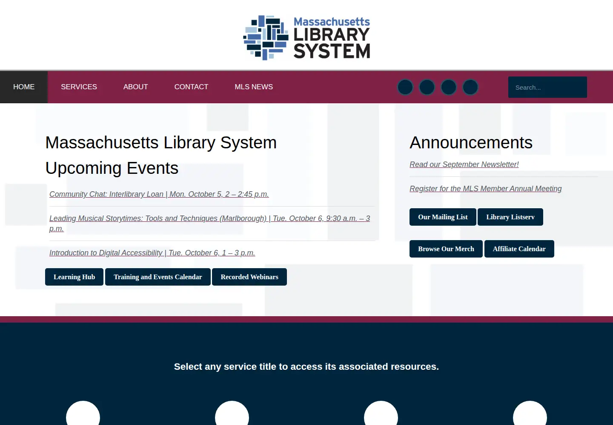This screenshot has width=613, height=425.
Task: Read the September Newsletter link
Action: (x=464, y=164)
